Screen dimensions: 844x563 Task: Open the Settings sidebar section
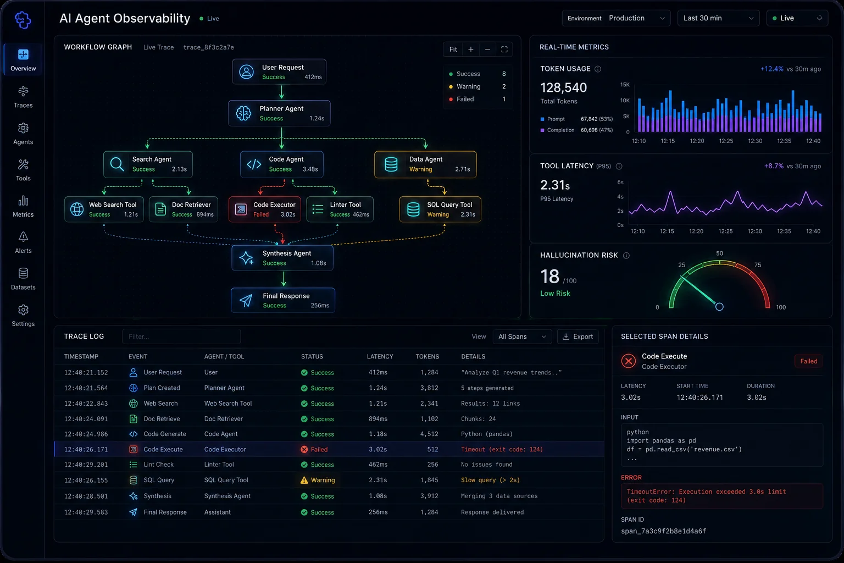23,316
